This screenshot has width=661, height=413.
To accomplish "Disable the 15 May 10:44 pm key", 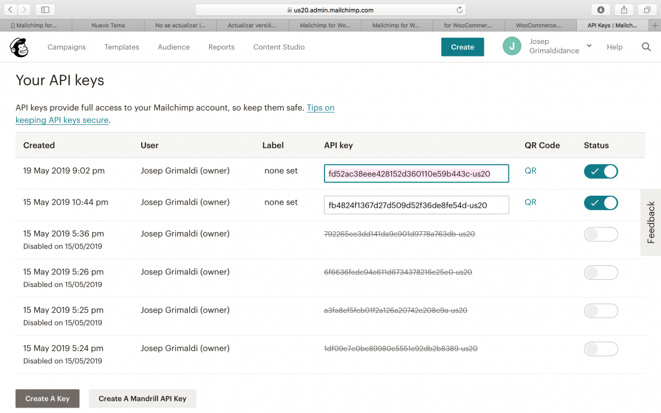I will point(601,203).
